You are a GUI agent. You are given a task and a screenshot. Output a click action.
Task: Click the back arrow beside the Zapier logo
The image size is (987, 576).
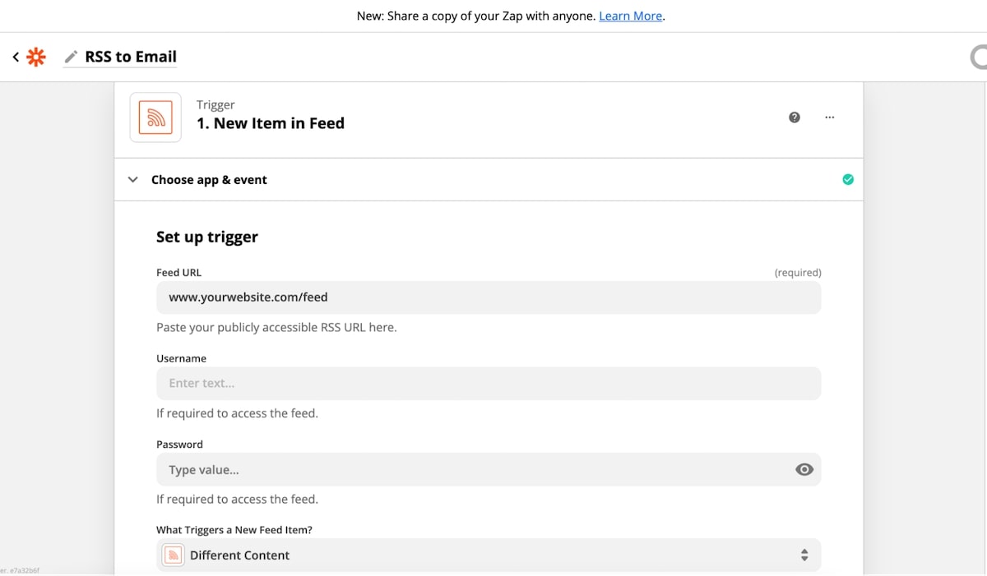pyautogui.click(x=16, y=57)
